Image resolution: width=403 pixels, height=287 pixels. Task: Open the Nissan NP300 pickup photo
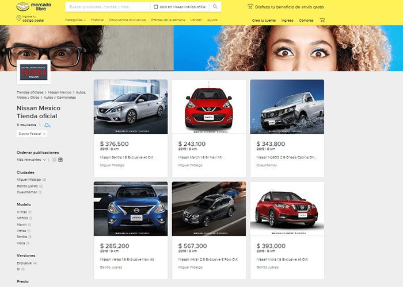pos(287,107)
